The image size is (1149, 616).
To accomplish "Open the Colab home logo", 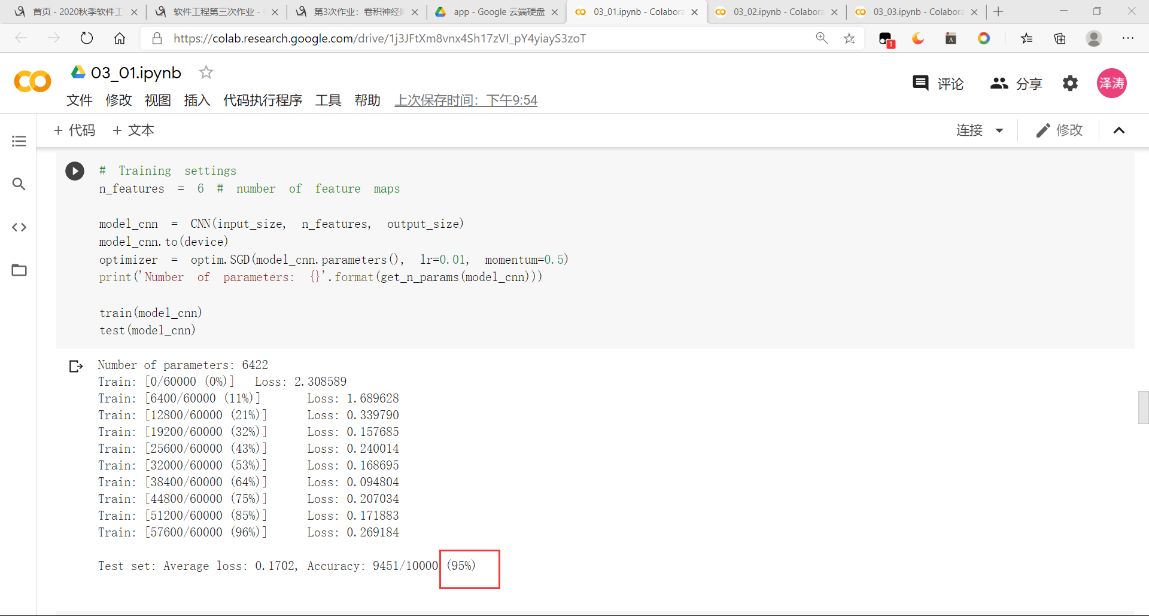I will (32, 82).
